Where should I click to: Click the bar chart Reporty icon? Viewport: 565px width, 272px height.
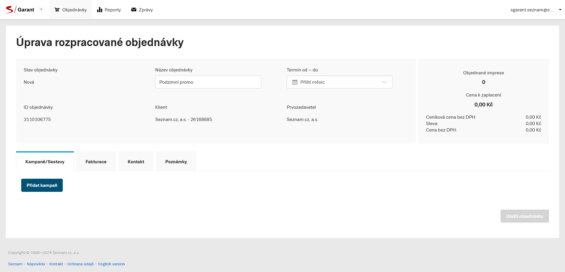[x=100, y=10]
